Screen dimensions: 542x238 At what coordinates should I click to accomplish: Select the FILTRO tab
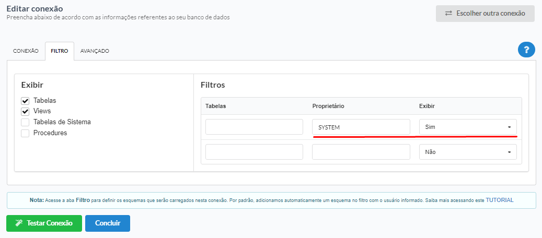(60, 51)
